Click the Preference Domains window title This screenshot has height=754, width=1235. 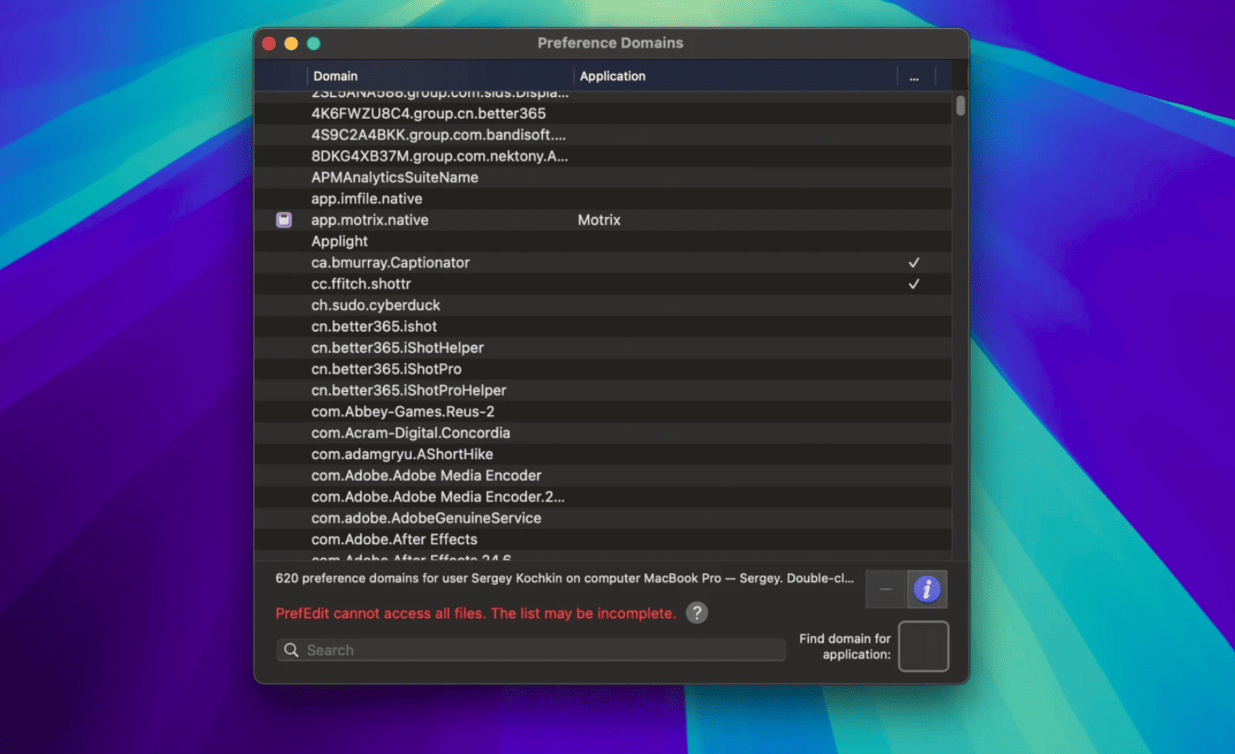(x=610, y=43)
